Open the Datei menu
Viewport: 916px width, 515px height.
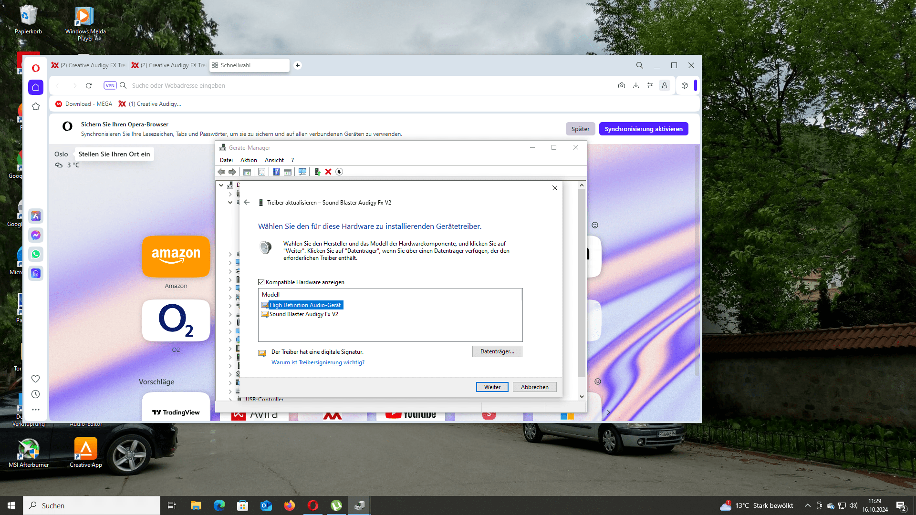[226, 160]
